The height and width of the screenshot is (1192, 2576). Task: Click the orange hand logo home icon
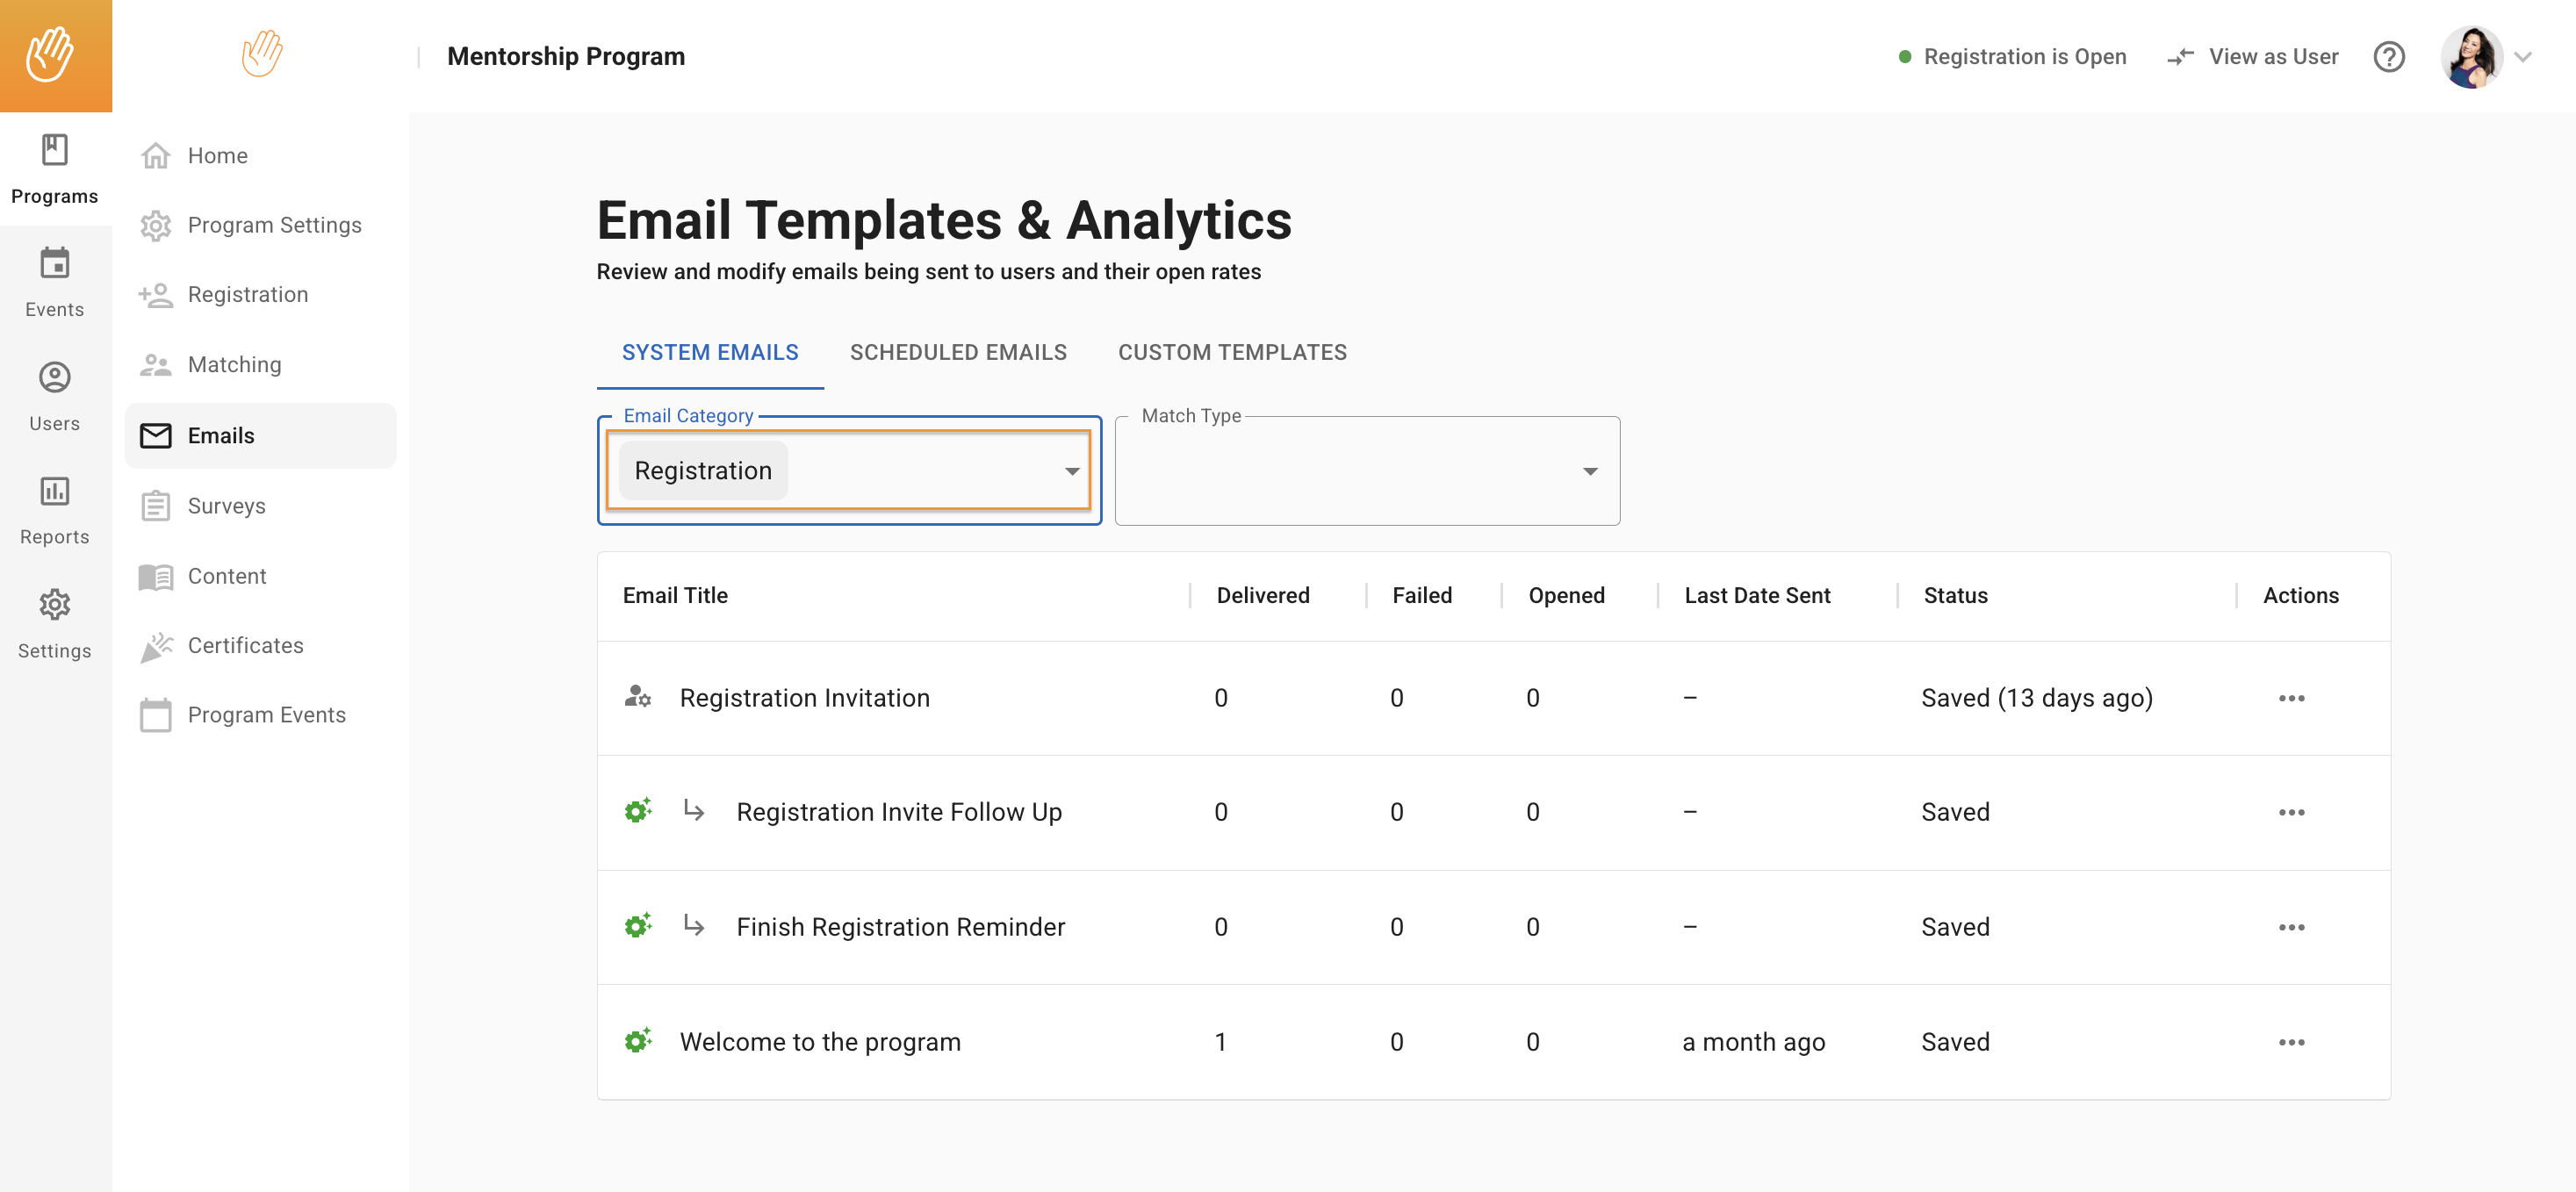tap(55, 55)
